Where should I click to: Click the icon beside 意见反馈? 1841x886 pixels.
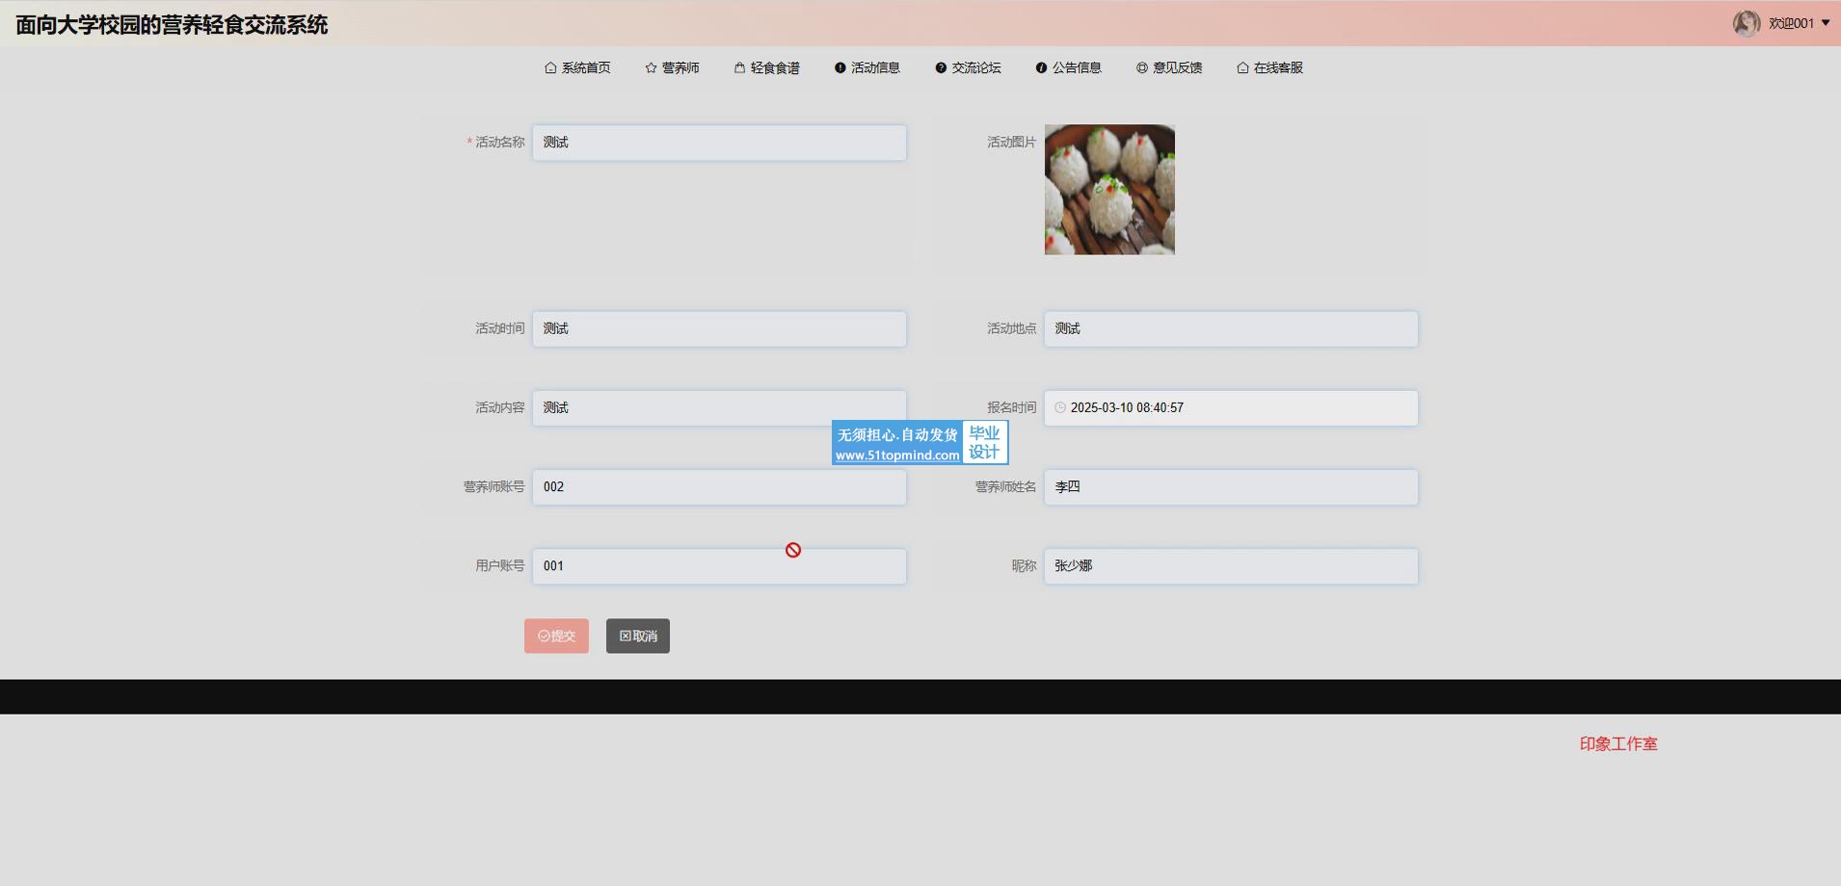[x=1141, y=68]
